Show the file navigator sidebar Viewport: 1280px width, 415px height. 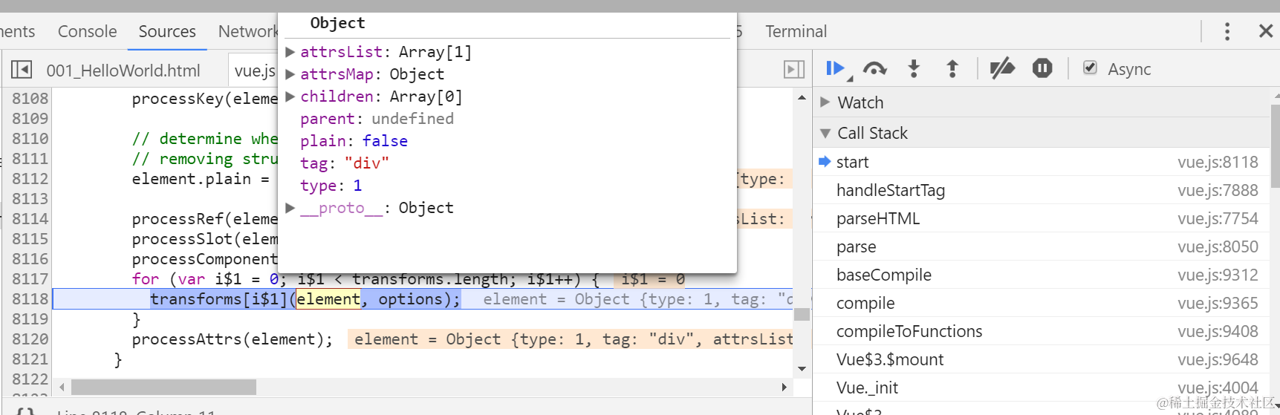22,70
